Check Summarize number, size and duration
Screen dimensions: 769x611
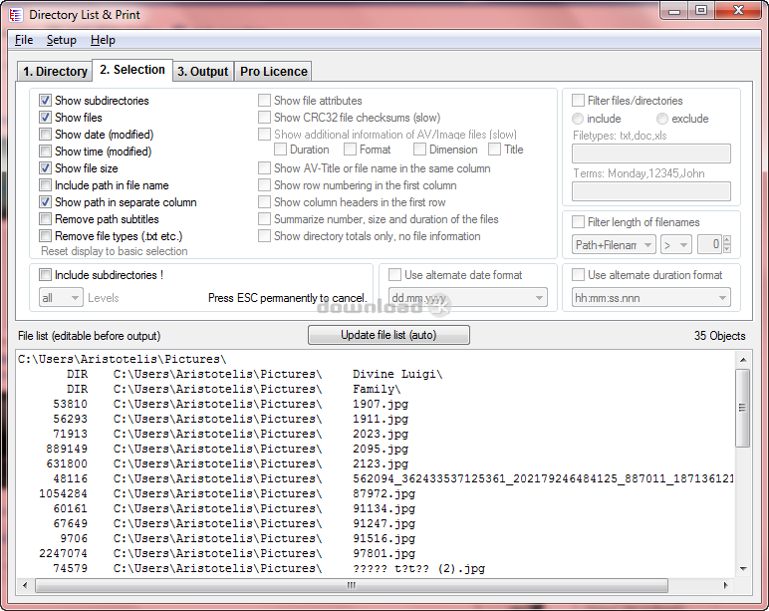click(x=264, y=219)
